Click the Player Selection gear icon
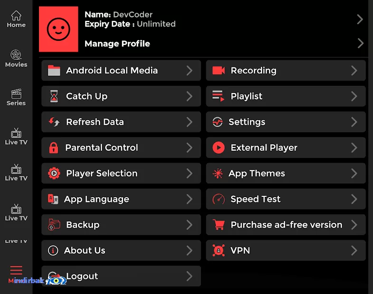Screen dimensions: 373x294 [x=54, y=174]
